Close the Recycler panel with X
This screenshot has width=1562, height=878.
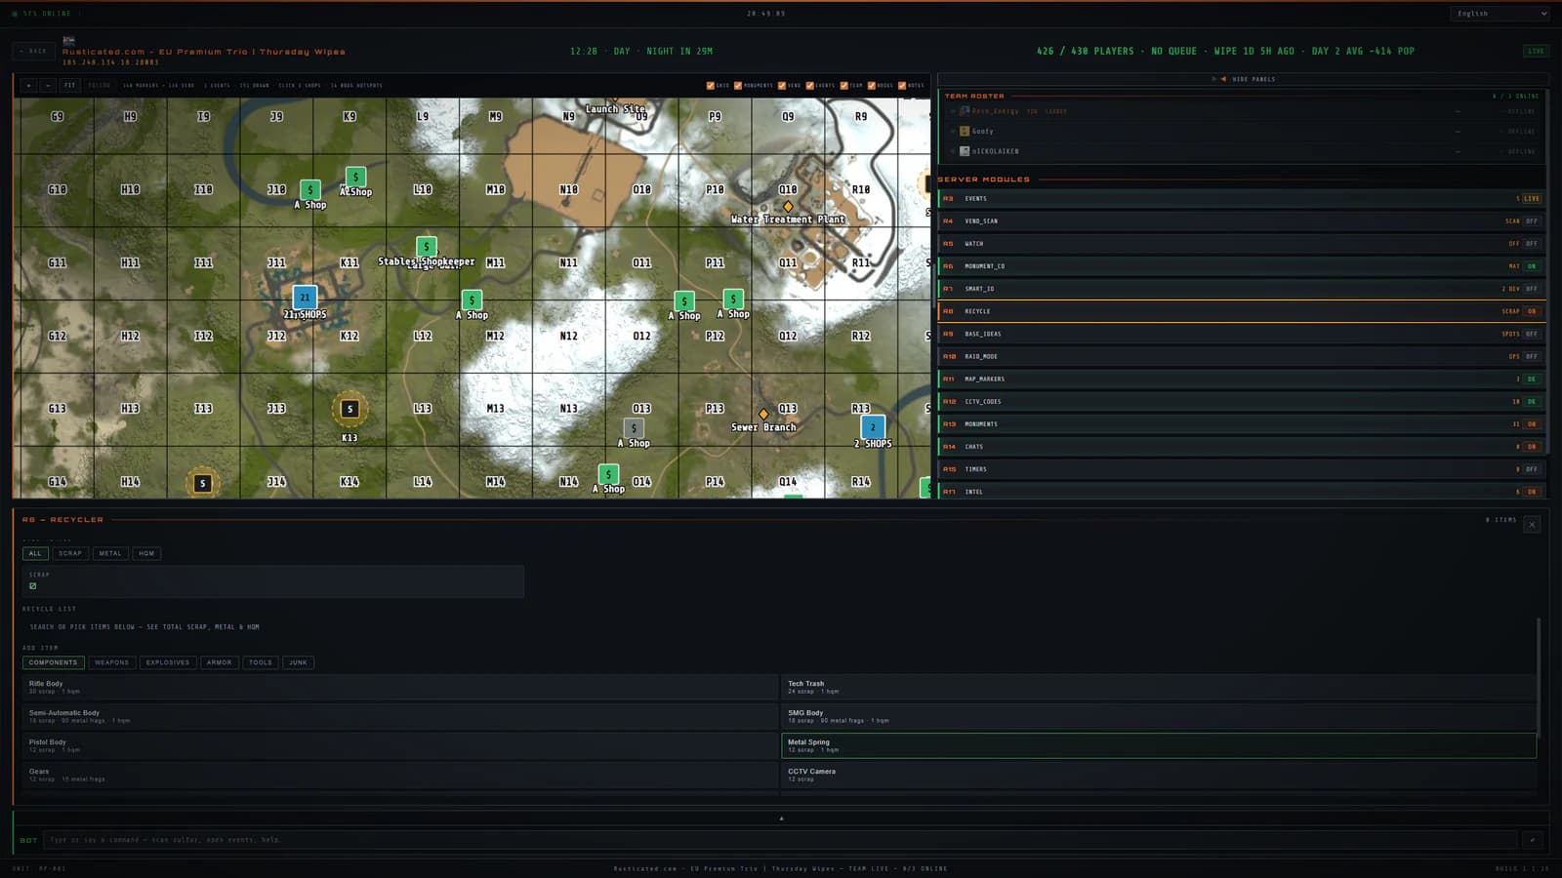point(1532,525)
